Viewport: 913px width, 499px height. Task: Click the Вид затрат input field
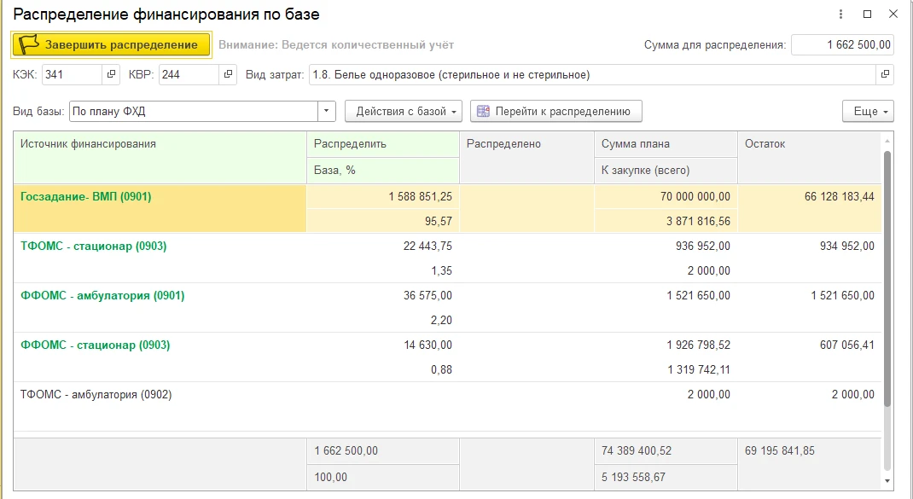pyautogui.click(x=592, y=74)
